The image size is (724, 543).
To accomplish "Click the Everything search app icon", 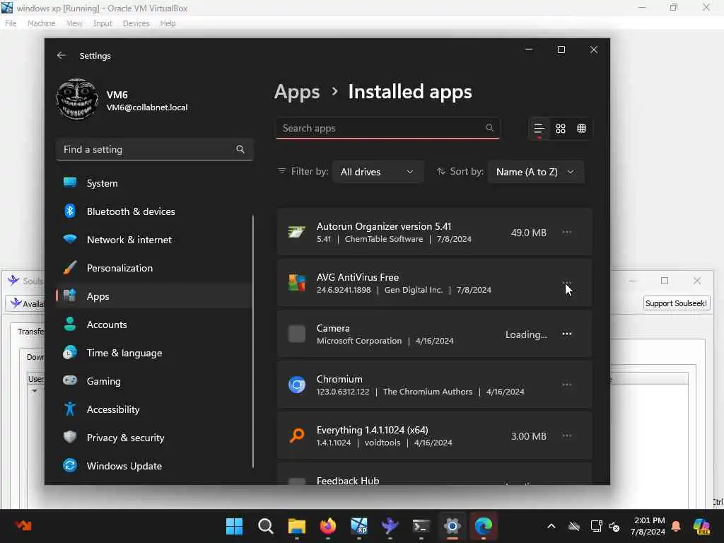I will click(x=297, y=436).
